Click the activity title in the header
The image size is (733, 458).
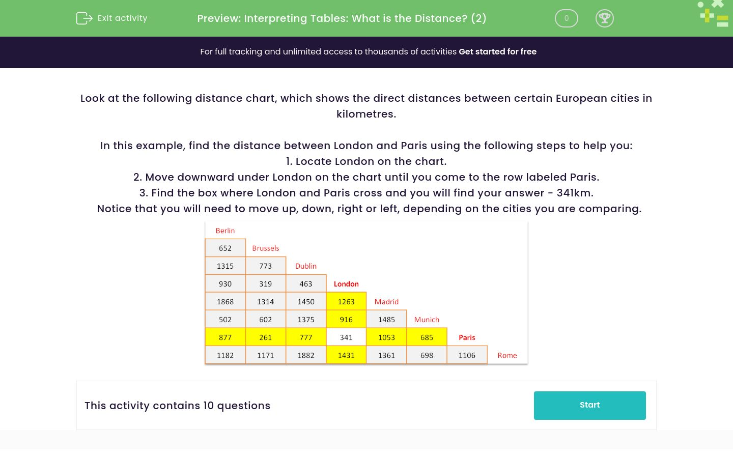[342, 18]
